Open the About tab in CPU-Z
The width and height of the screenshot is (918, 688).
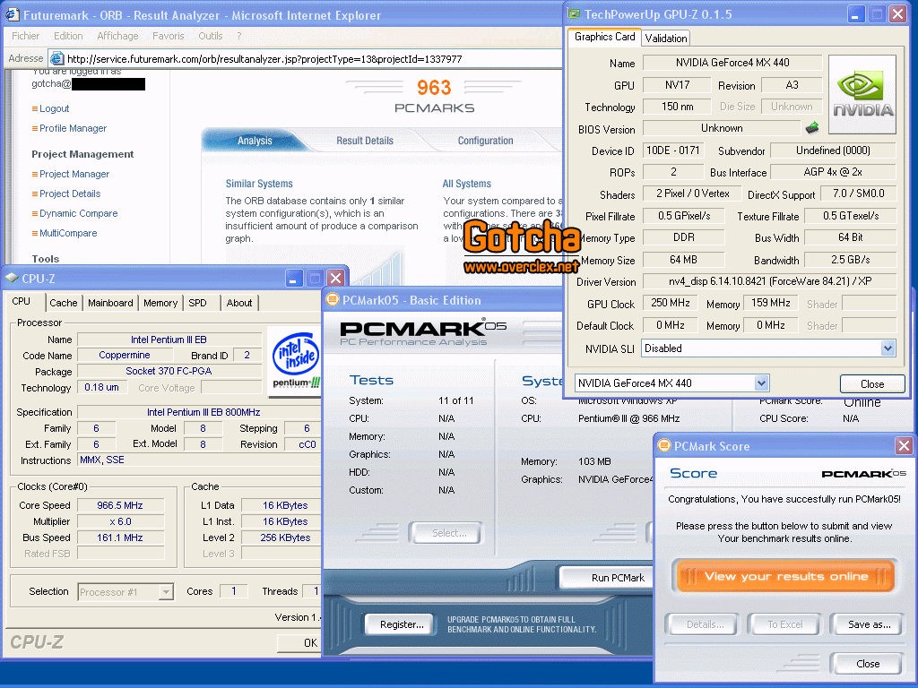pos(238,303)
